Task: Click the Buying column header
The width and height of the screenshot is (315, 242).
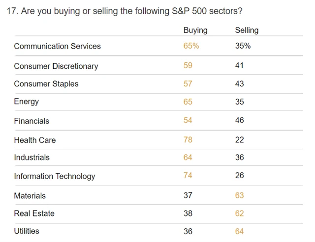Action: point(195,30)
